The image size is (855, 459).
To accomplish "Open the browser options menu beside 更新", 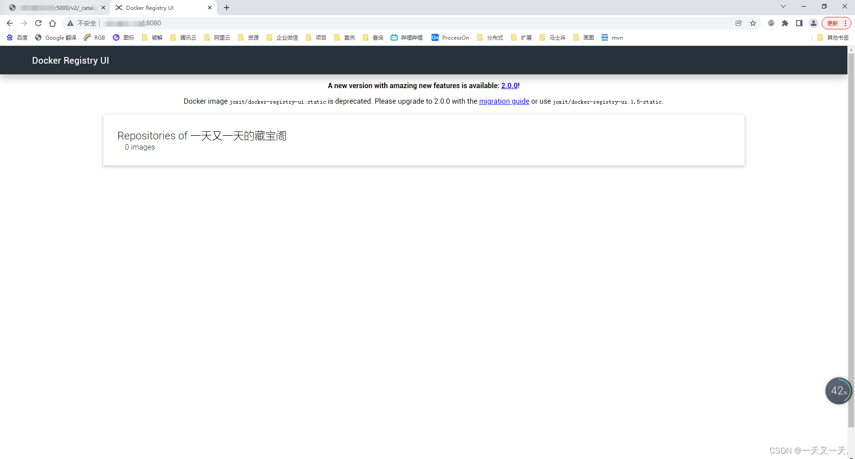I will 845,23.
